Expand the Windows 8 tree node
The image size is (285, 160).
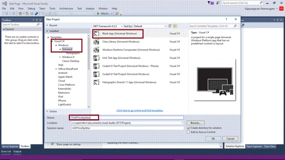60,57
